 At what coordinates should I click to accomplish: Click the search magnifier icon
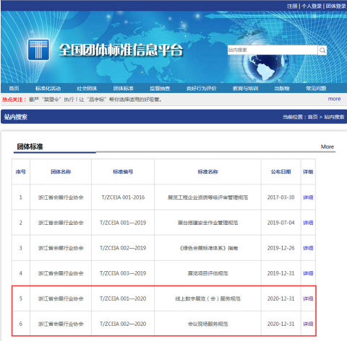[x=322, y=50]
